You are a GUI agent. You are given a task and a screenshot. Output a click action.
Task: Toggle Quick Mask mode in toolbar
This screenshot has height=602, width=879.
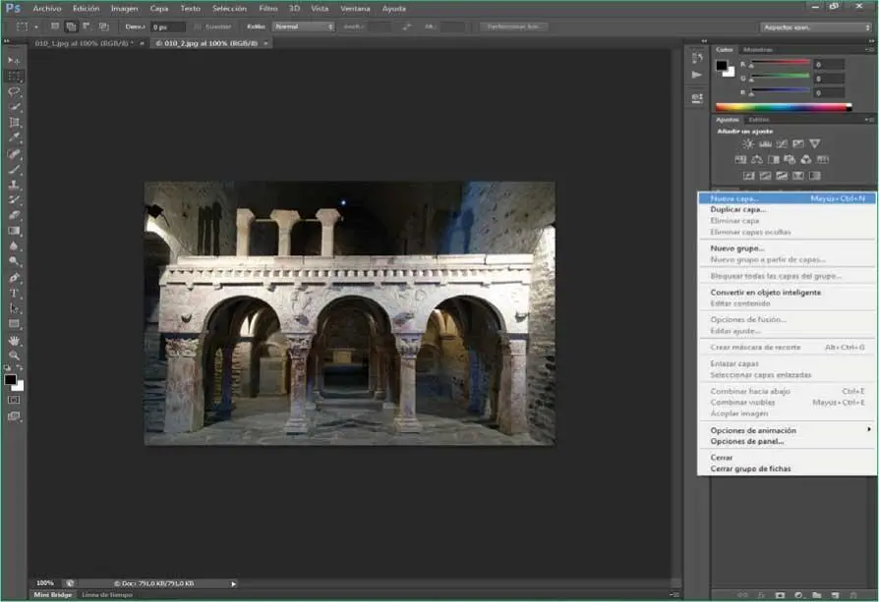coord(15,400)
